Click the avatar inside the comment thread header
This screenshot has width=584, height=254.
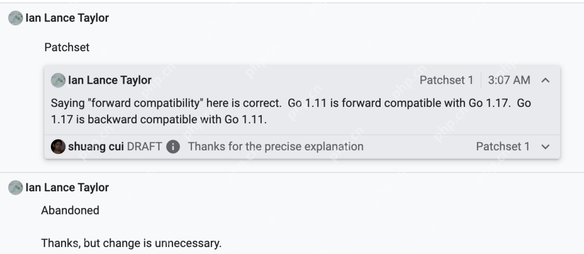pos(58,80)
